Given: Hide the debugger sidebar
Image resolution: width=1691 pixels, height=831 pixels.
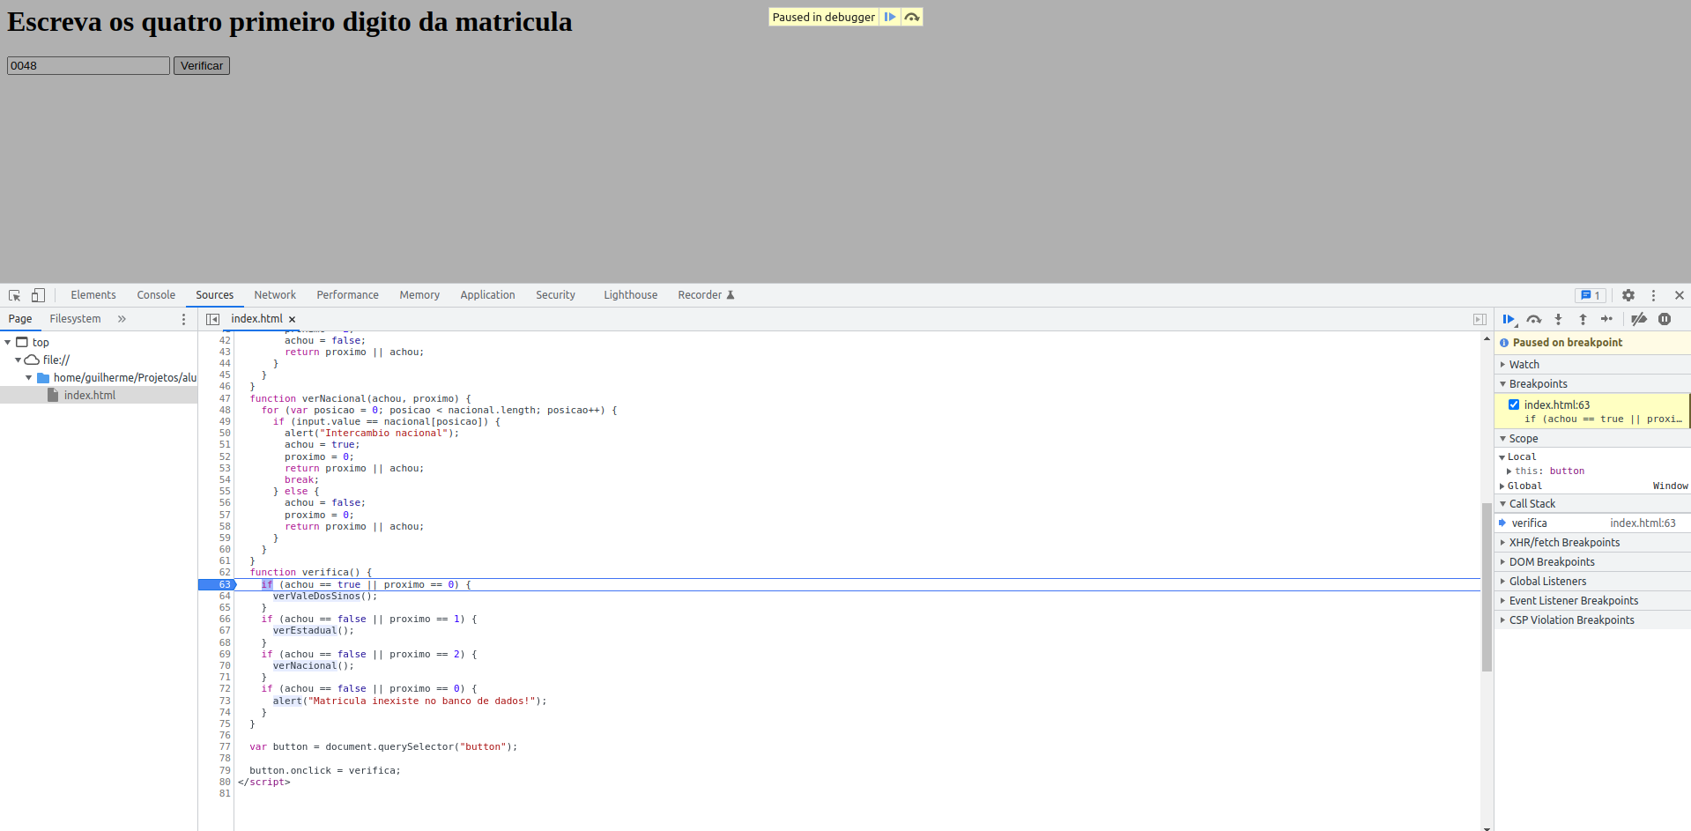Looking at the screenshot, I should pyautogui.click(x=1480, y=319).
